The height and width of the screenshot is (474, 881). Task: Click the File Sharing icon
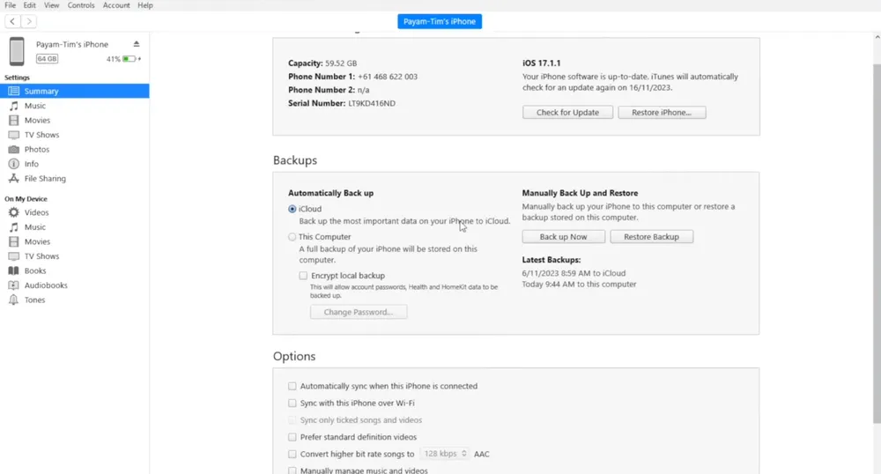click(13, 179)
